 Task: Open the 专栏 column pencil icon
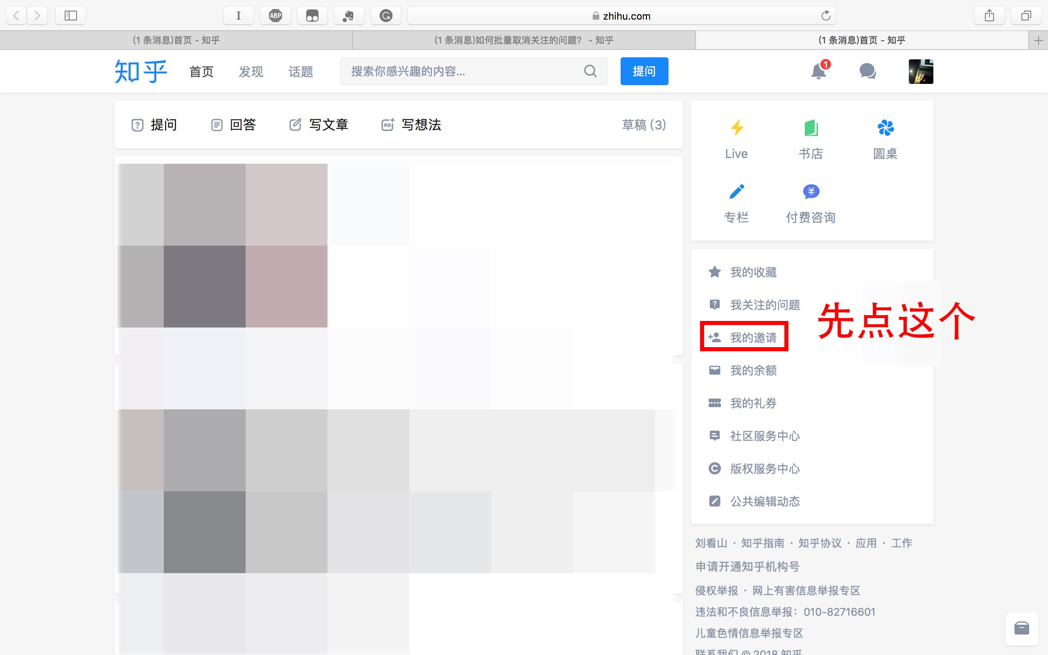736,192
